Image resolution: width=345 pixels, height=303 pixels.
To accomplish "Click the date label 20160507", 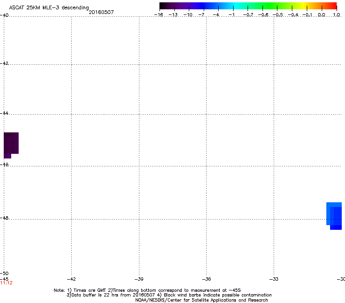I will (x=101, y=12).
